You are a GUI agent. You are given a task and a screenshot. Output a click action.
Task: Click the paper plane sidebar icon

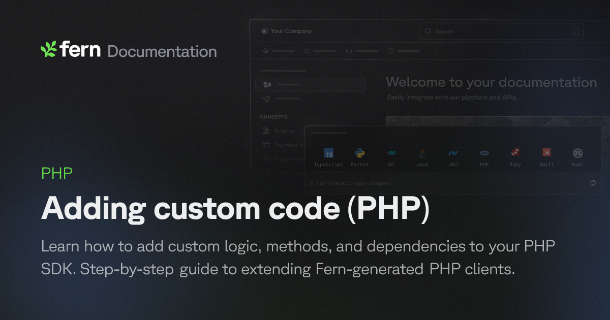[x=266, y=99]
